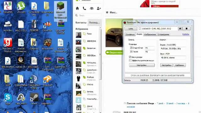The height and width of the screenshot is (113, 201).
Task: Select the borodocraft desktop icon
Action: pos(47,44)
